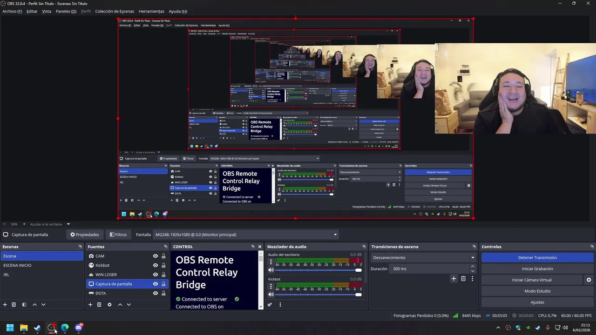Click Iniciar Cámara Virtual button
This screenshot has width=596, height=335.
(x=532, y=280)
